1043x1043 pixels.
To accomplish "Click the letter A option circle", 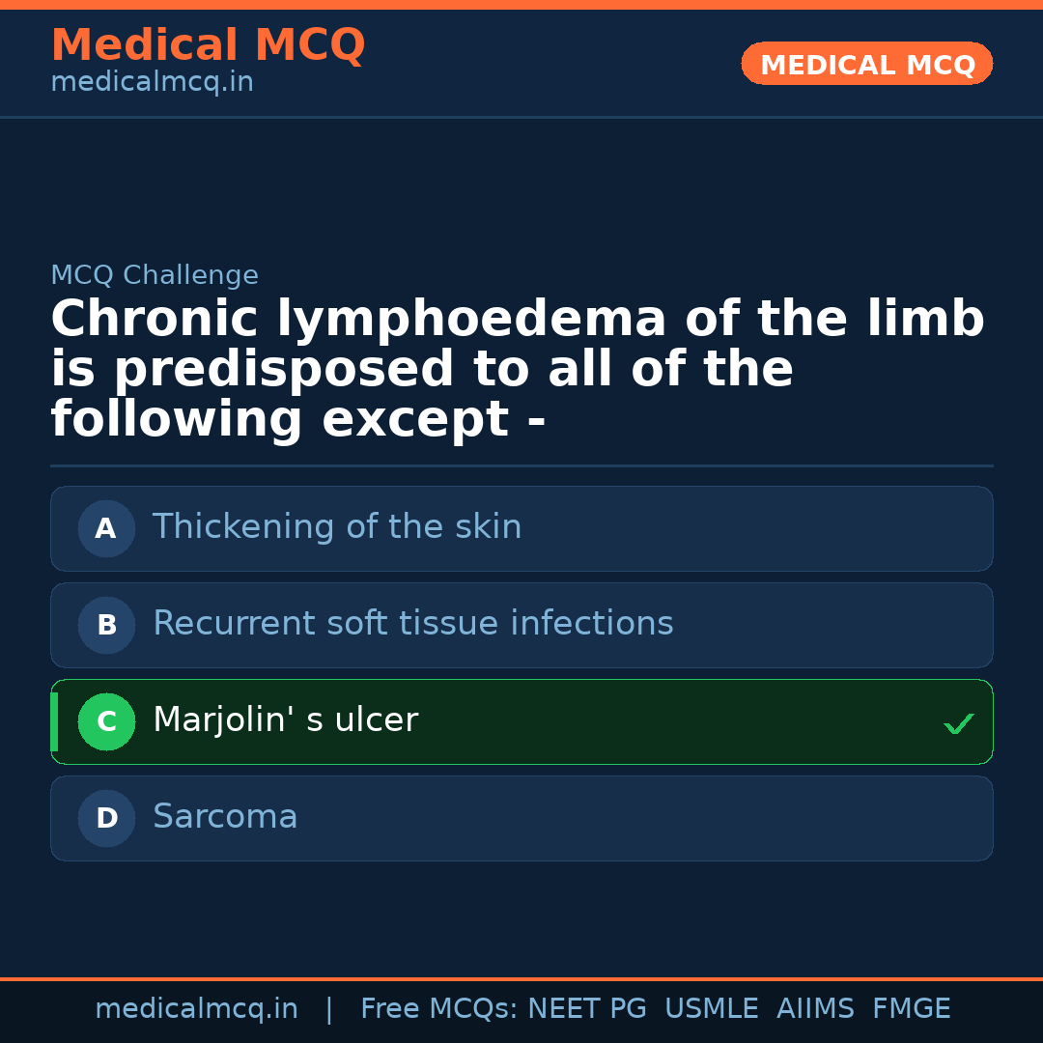I will click(x=106, y=528).
